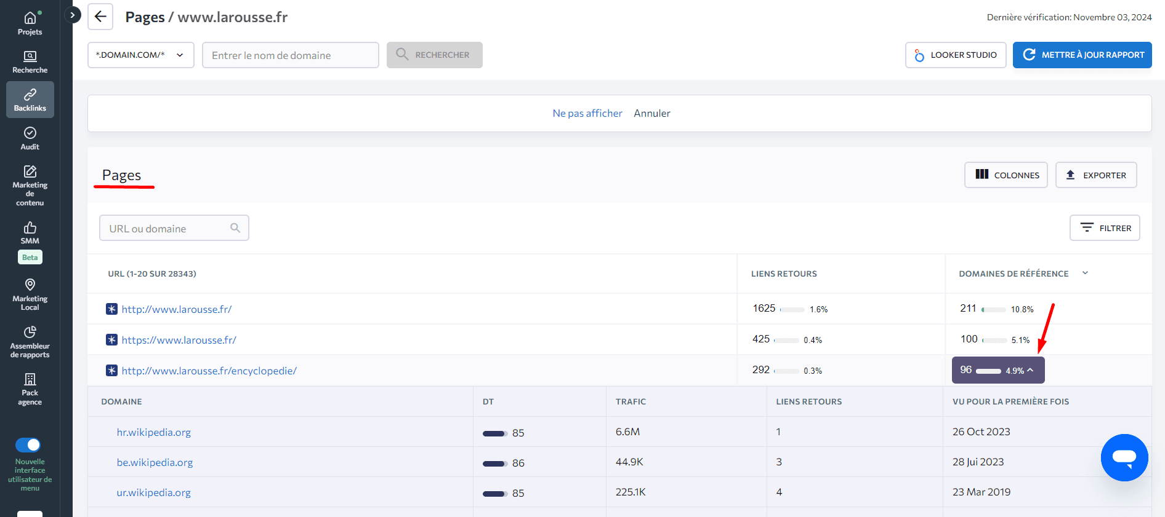
Task: Collapse the 96 referring domains expander
Action: pos(998,370)
